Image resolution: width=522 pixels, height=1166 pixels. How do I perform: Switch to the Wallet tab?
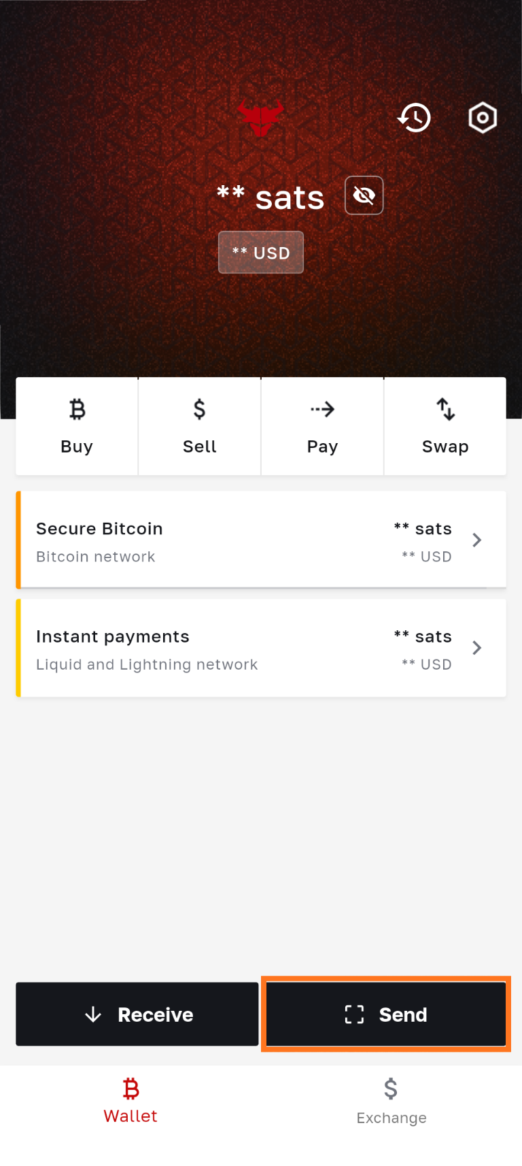click(130, 1100)
